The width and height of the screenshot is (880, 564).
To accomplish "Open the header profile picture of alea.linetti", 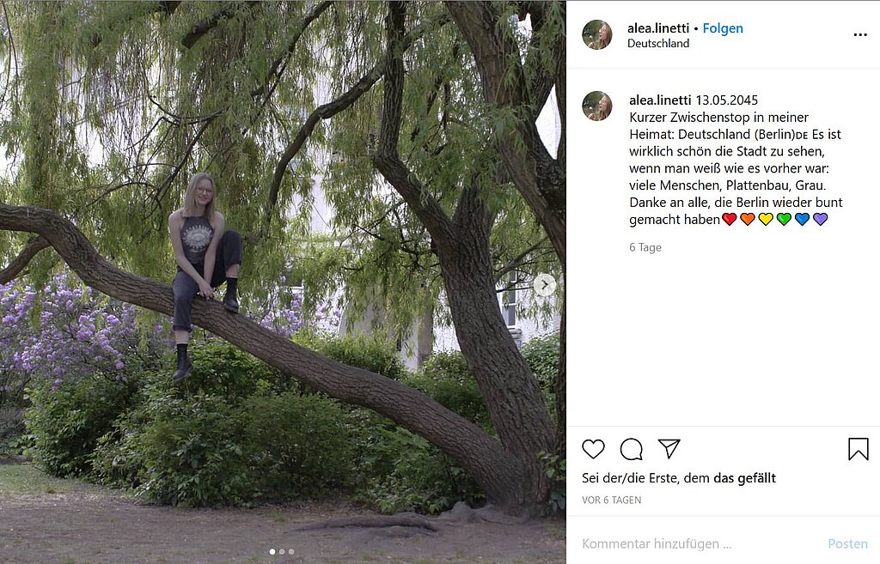I will click(597, 34).
